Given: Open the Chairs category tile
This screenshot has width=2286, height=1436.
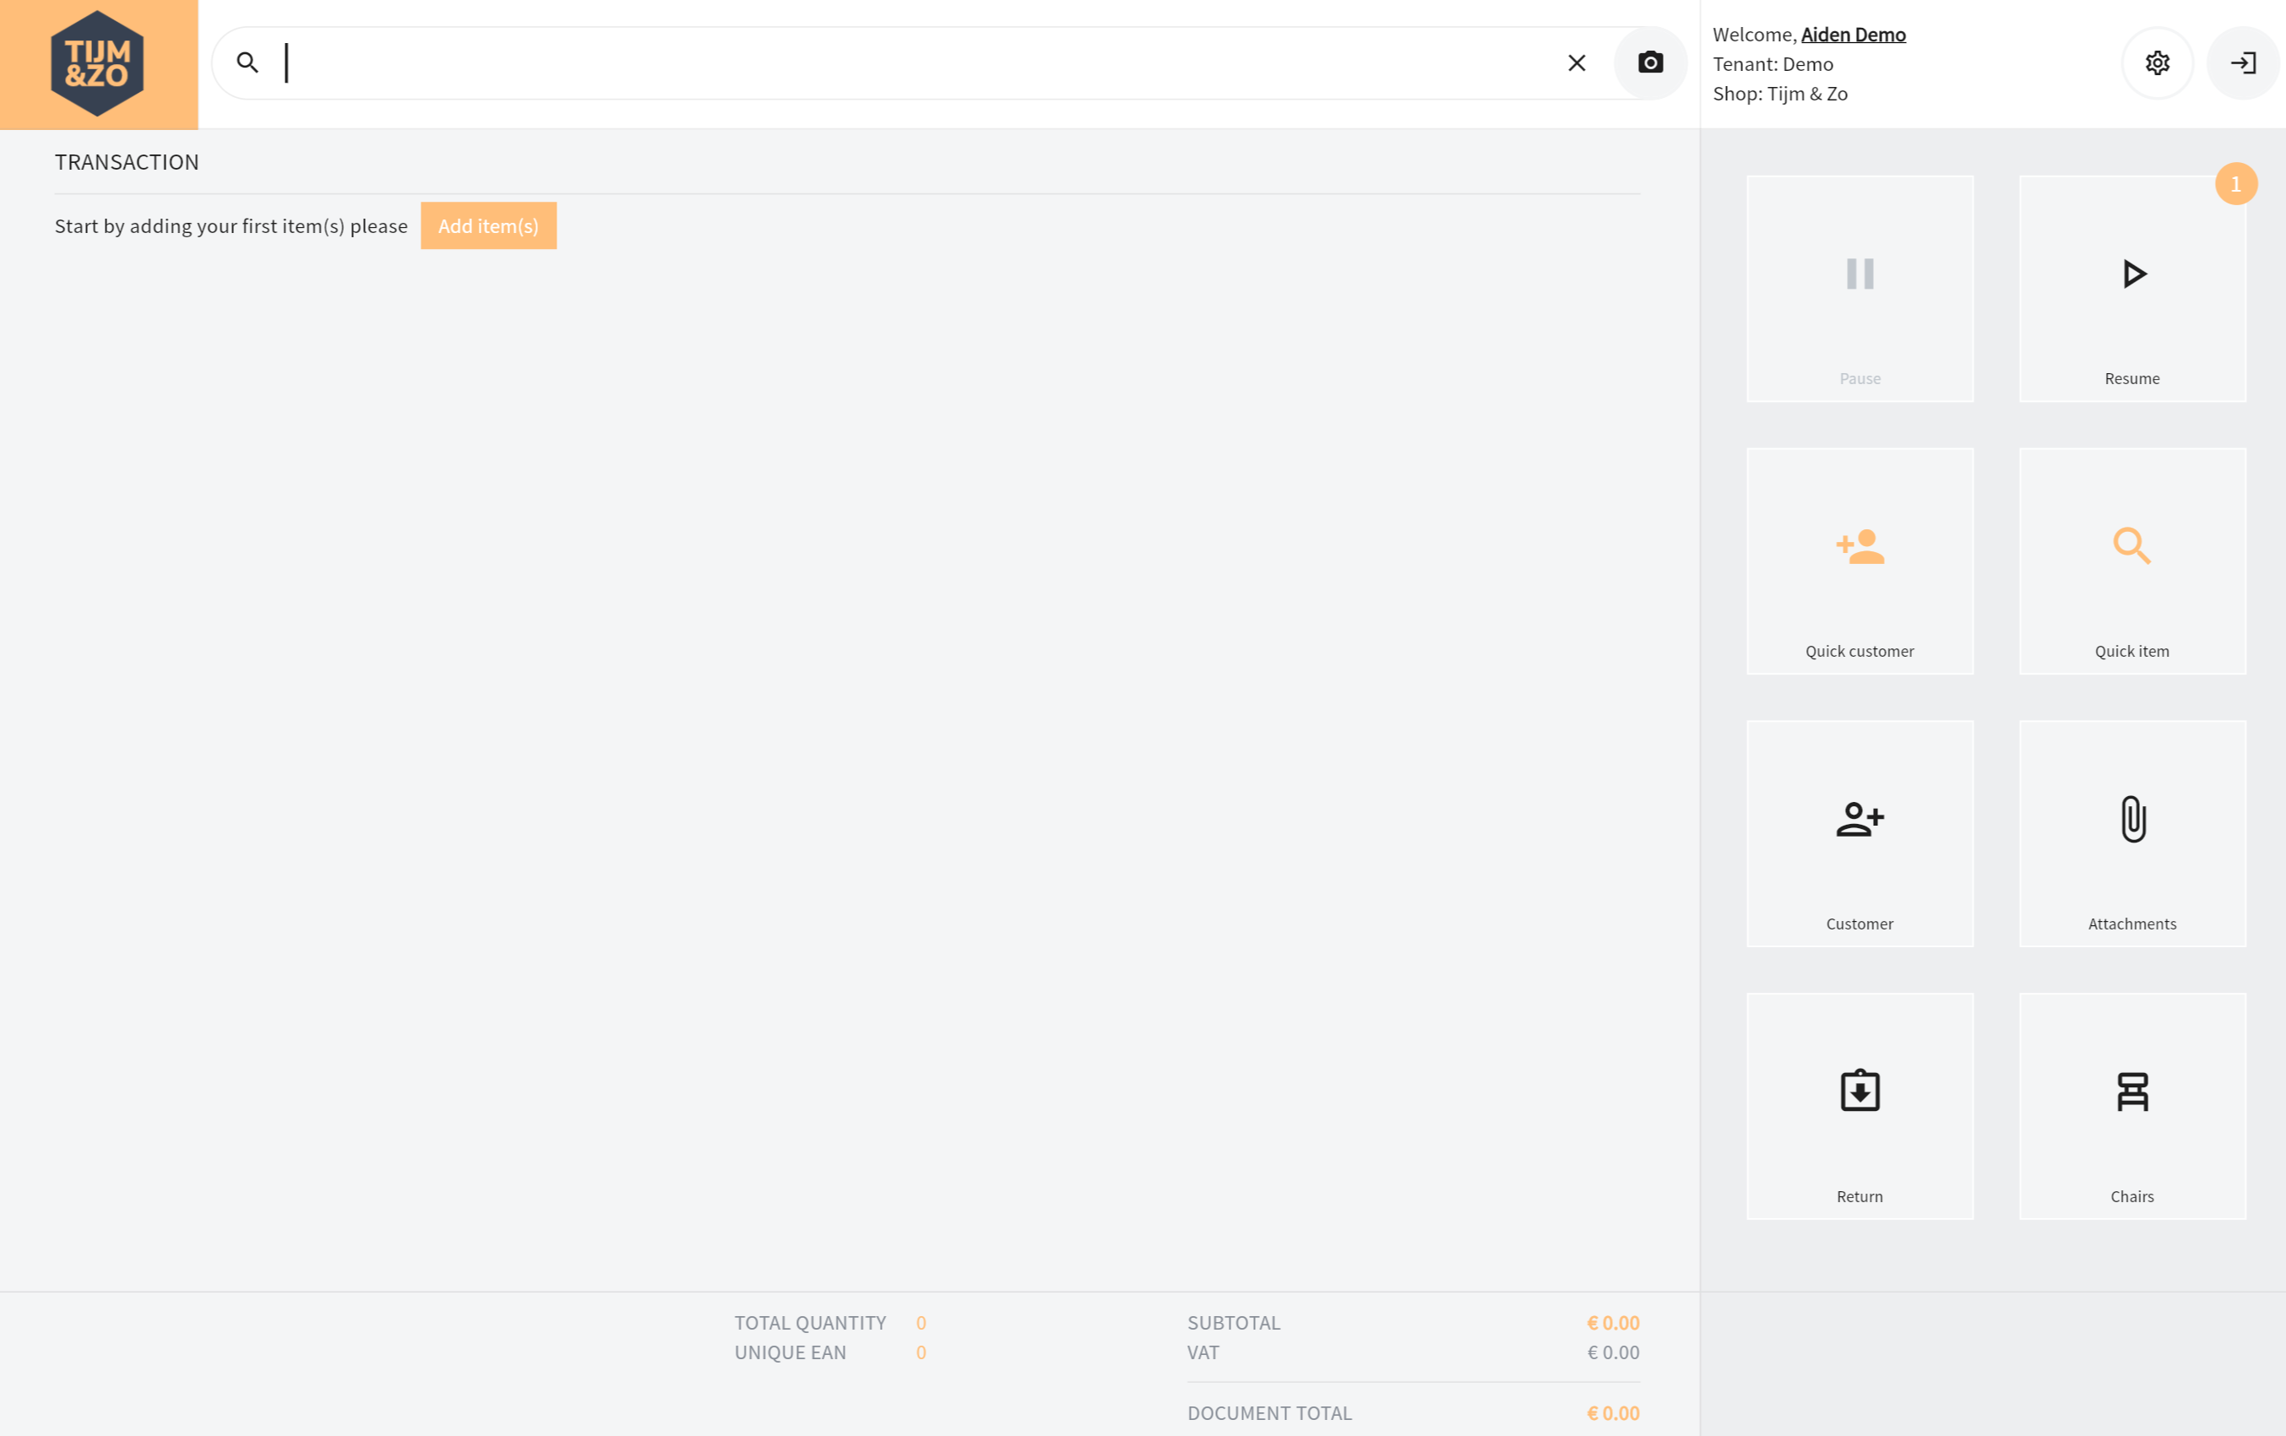Looking at the screenshot, I should click(2131, 1106).
